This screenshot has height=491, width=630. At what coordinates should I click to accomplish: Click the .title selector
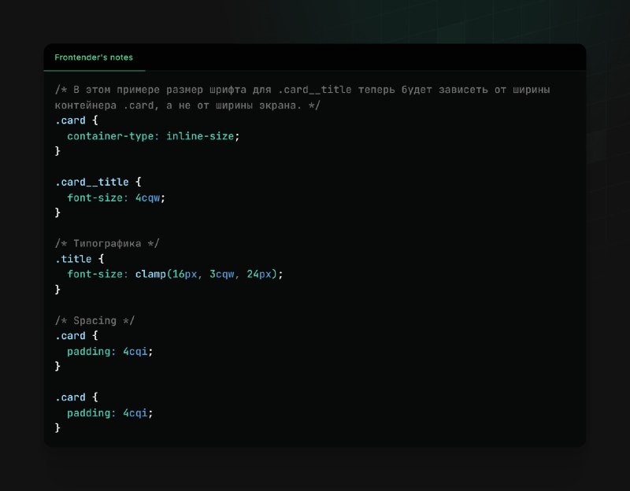click(x=73, y=259)
